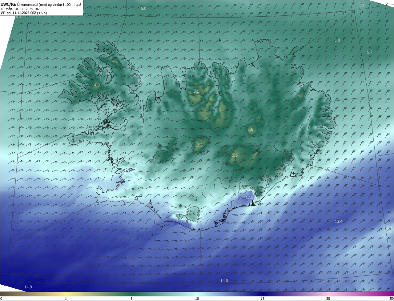Click the '1' tick on the color scale
Screen dimensions: 394x301
coord(66,299)
